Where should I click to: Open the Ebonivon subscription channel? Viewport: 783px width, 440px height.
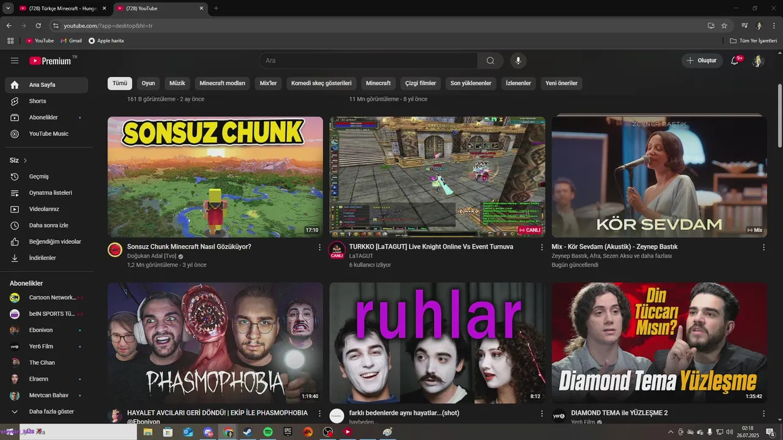pyautogui.click(x=46, y=330)
